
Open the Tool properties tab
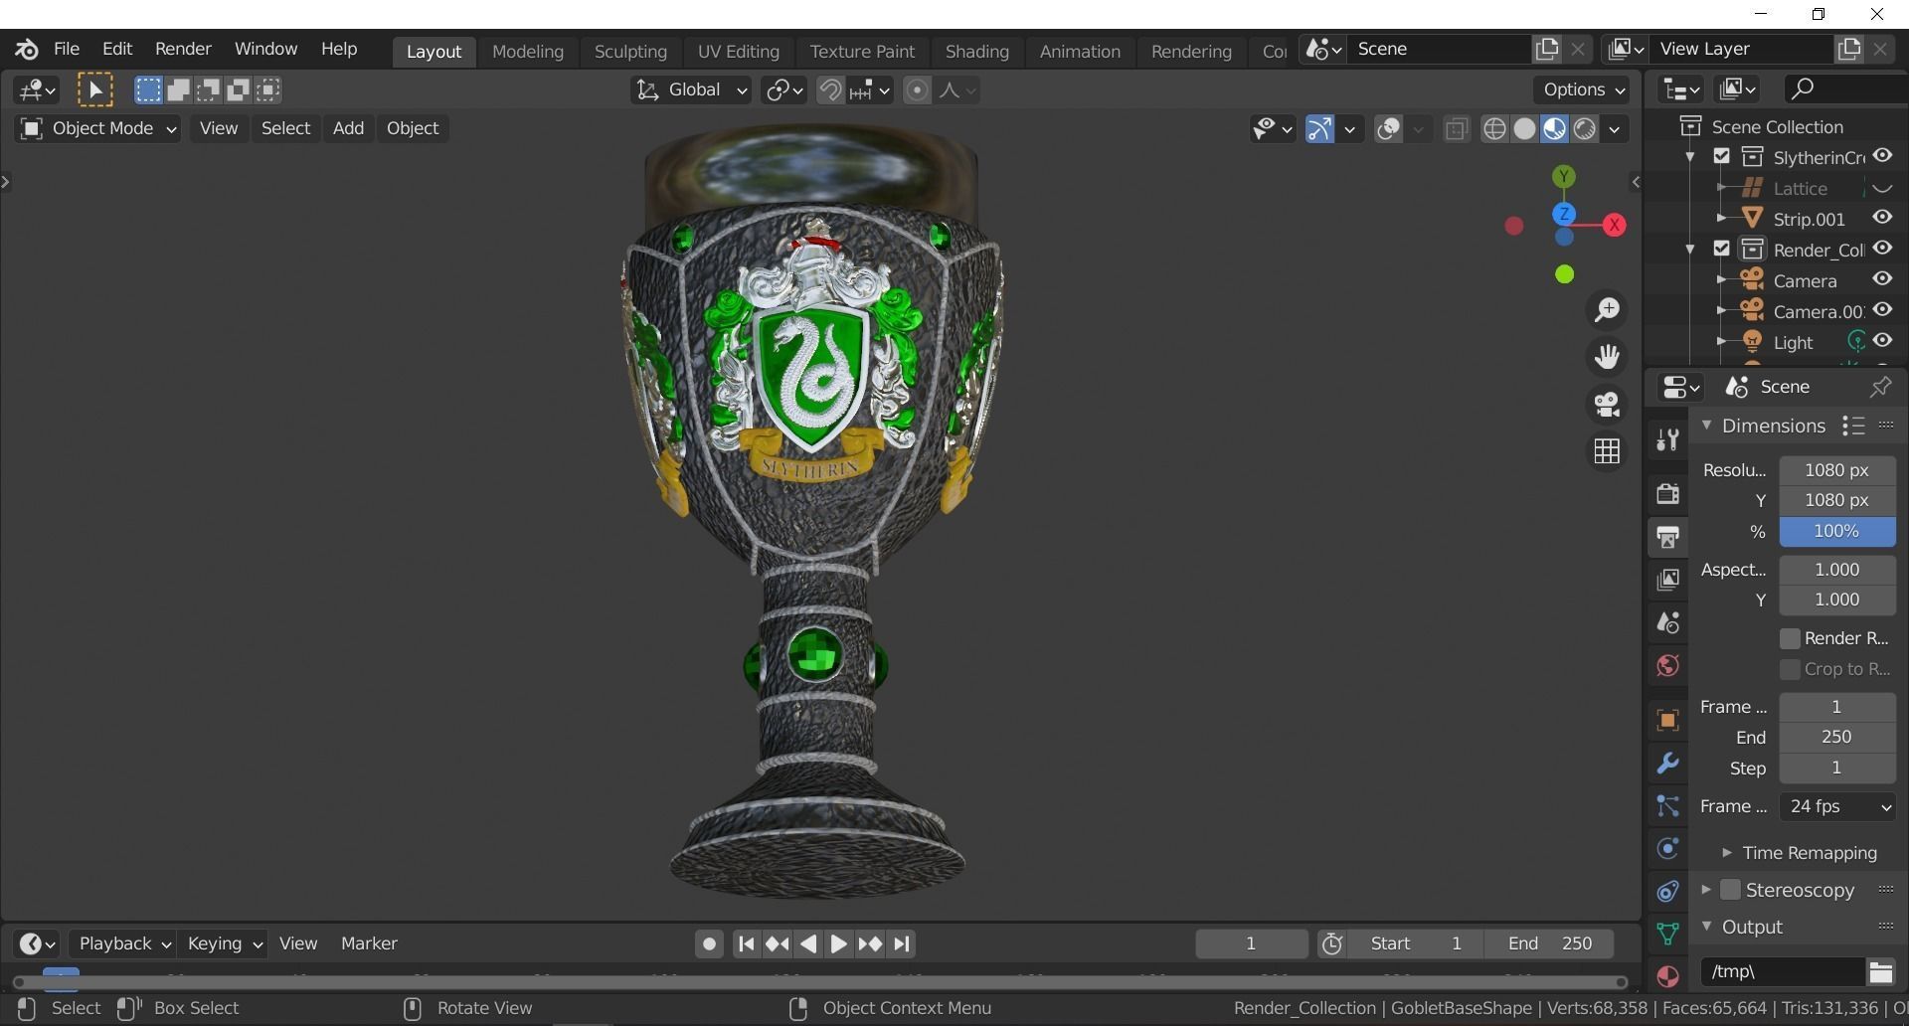pyautogui.click(x=1667, y=439)
